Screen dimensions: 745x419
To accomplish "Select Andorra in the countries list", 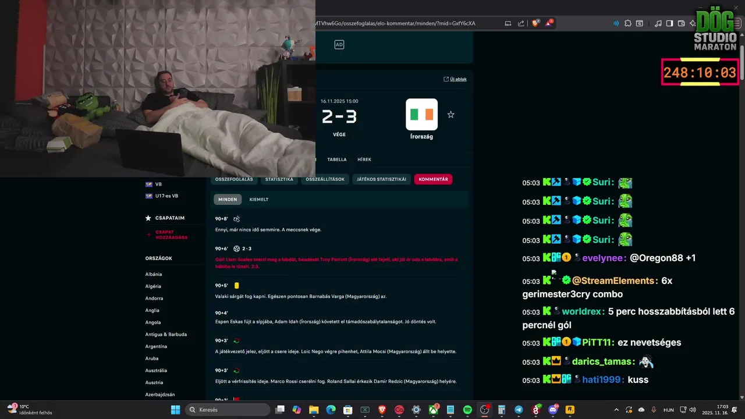I will coord(154,299).
